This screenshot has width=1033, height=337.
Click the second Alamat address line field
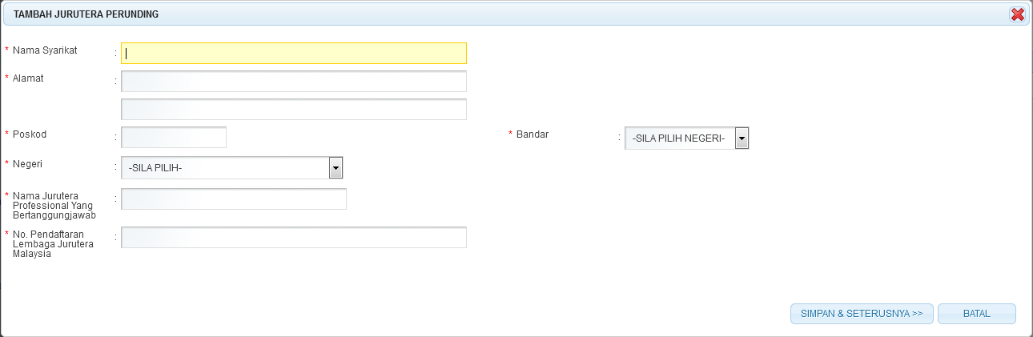294,110
